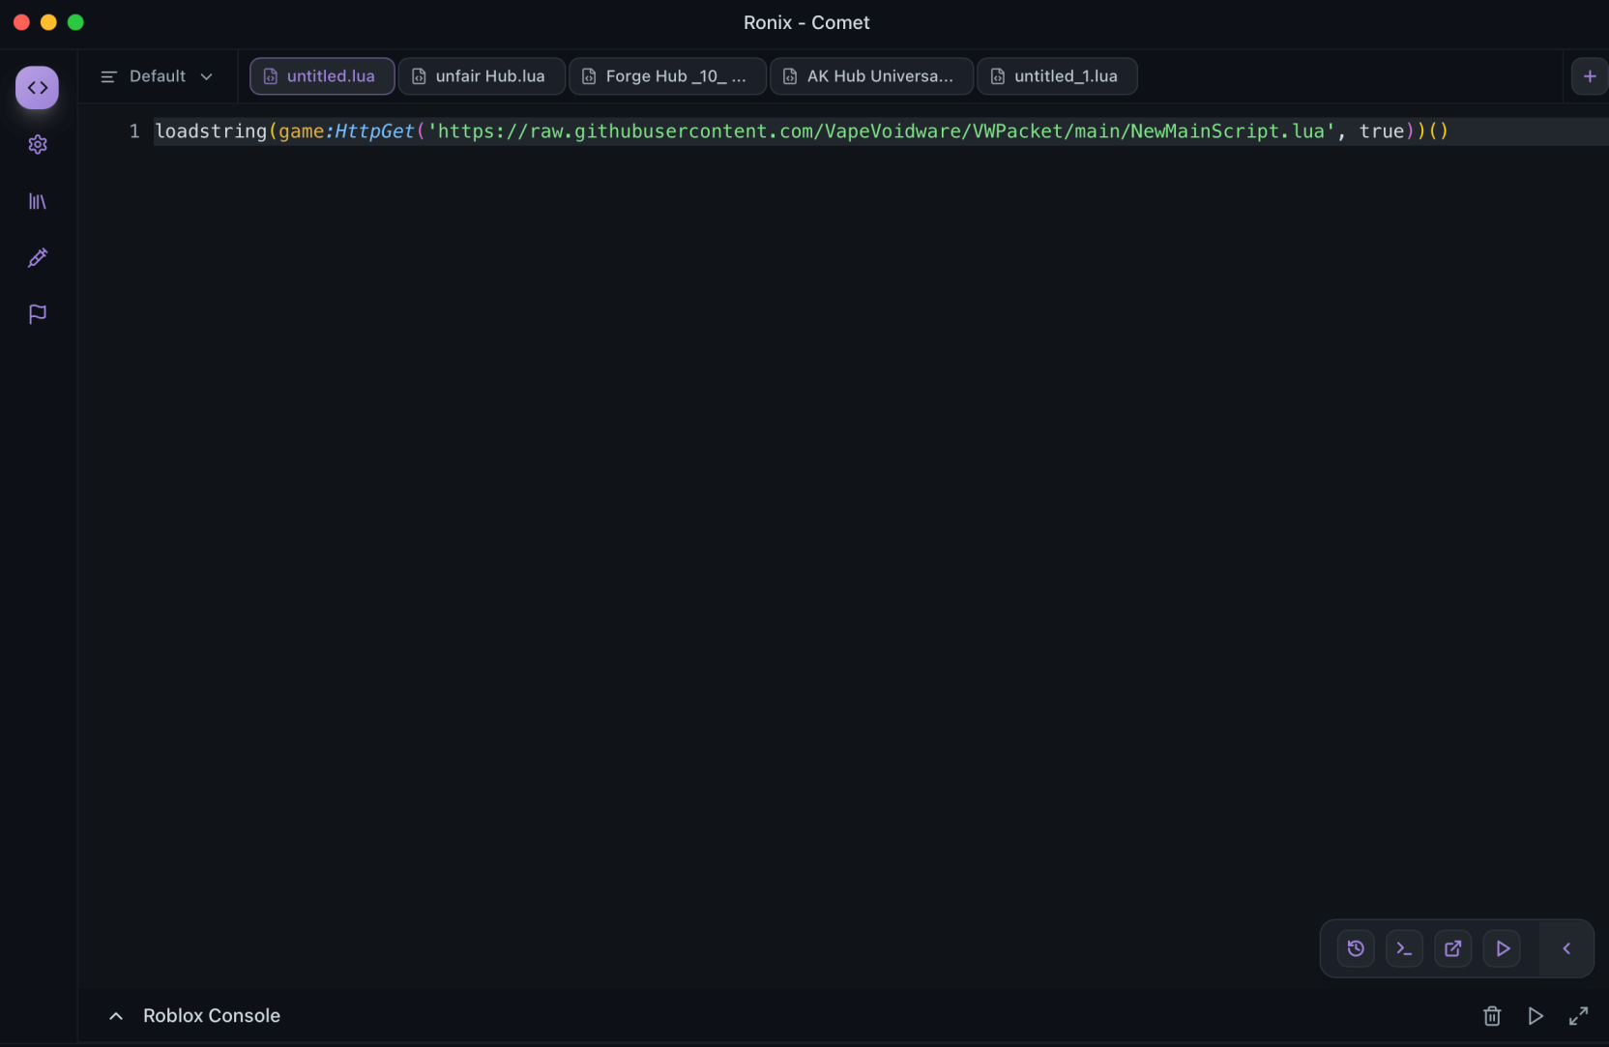This screenshot has height=1047, width=1609.
Task: Open the settings panel from the sidebar
Action: [x=37, y=144]
